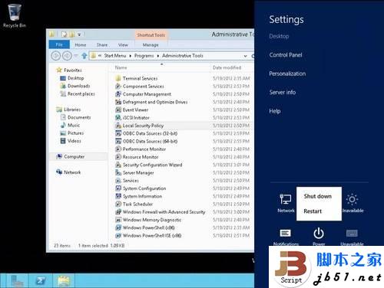The height and width of the screenshot is (288, 384).
Task: Select Defragment and Optimize Drives icon
Action: point(118,102)
